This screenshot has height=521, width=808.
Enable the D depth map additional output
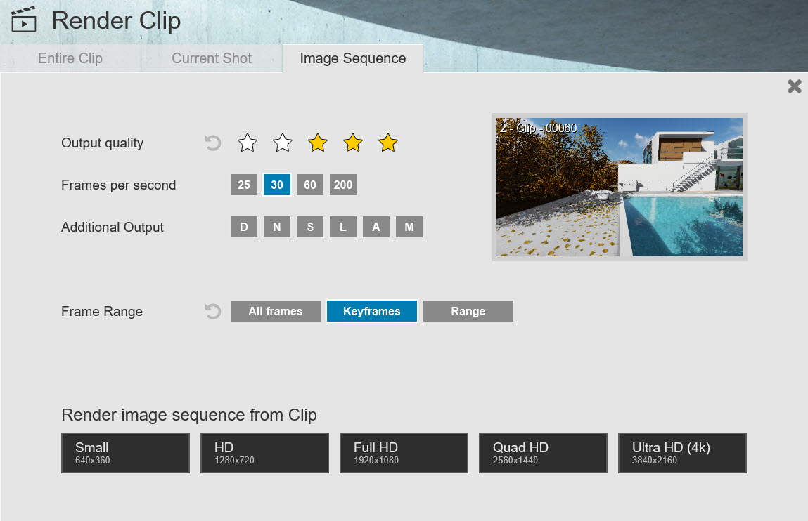coord(244,227)
